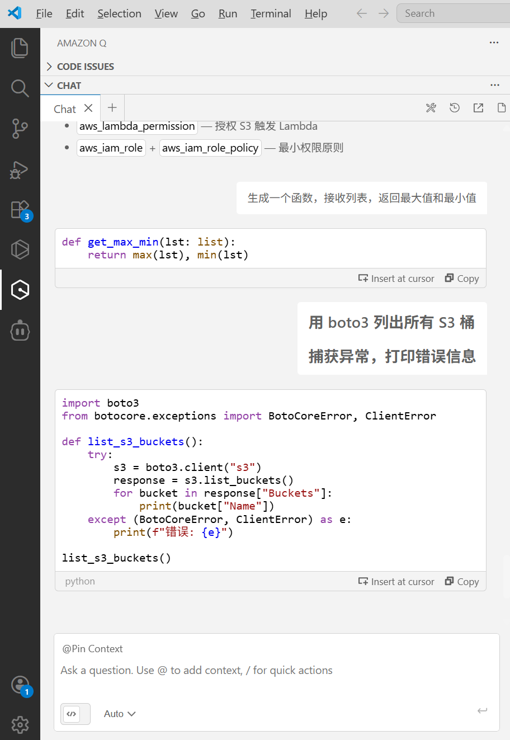Open Run and Debug view
The height and width of the screenshot is (740, 510).
[20, 169]
